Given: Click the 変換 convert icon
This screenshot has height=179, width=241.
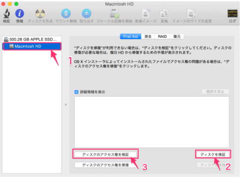Looking at the screenshot, I should (x=164, y=13).
